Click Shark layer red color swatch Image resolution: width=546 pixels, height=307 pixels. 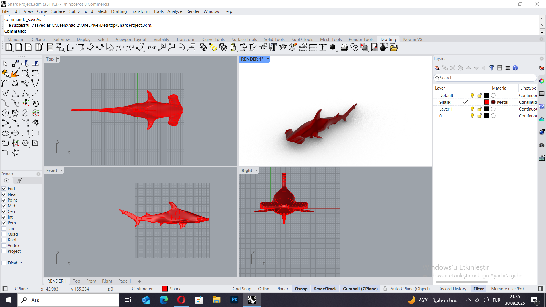(x=487, y=102)
